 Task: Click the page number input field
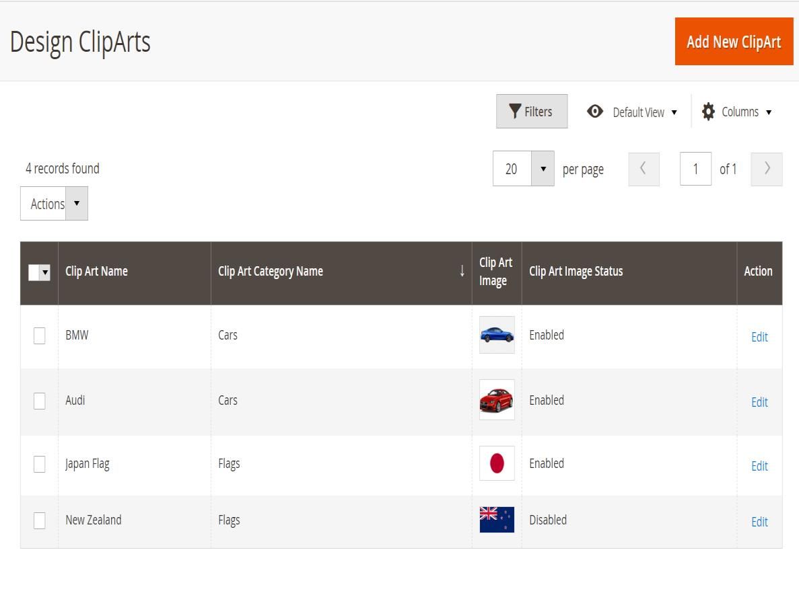[x=695, y=169]
